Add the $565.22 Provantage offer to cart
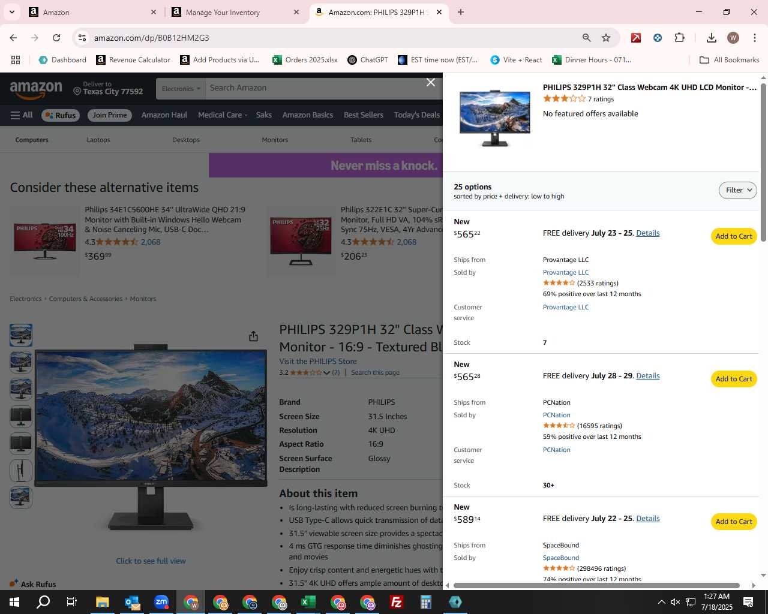Image resolution: width=768 pixels, height=614 pixels. (x=734, y=236)
